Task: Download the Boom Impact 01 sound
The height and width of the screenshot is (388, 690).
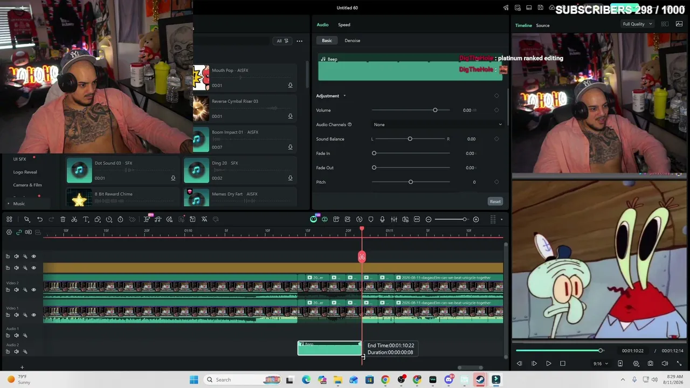Action: point(290,147)
